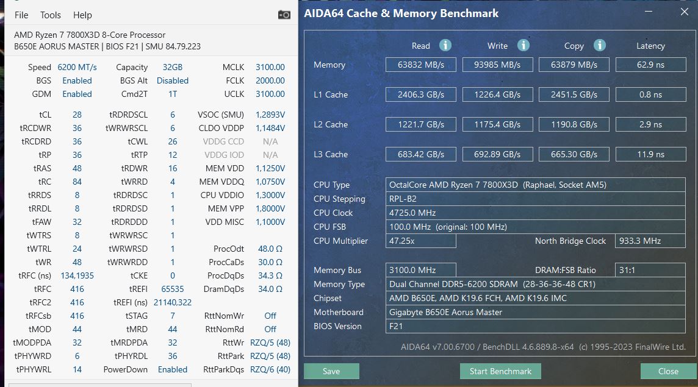Select L2 Cache Read value 1221.7 GB/s
Screen dimensions: 698x387
tap(420, 124)
